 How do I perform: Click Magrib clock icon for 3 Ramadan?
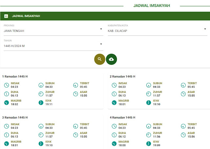click(7, 144)
